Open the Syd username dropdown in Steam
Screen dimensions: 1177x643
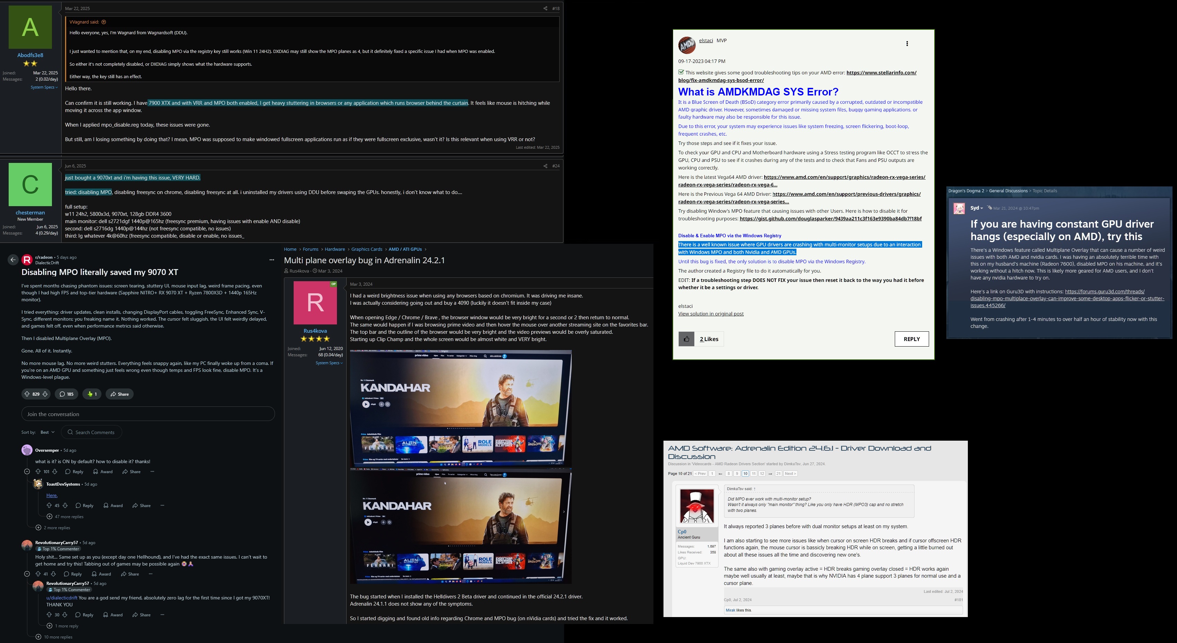977,208
